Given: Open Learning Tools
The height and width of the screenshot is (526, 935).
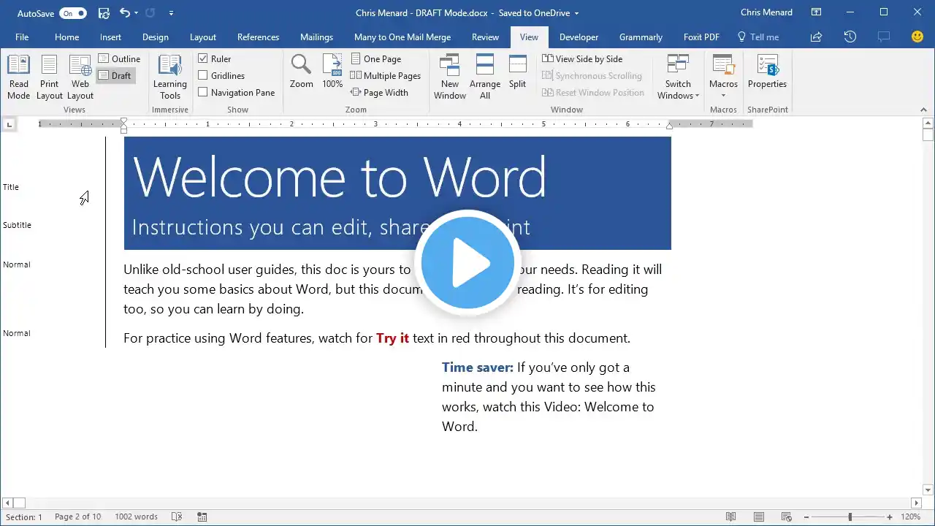Looking at the screenshot, I should [169, 77].
